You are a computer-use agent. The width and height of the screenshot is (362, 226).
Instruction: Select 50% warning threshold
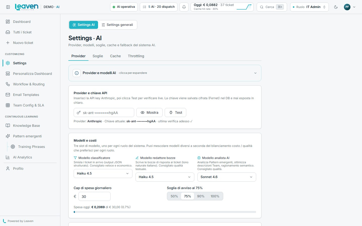tap(174, 196)
